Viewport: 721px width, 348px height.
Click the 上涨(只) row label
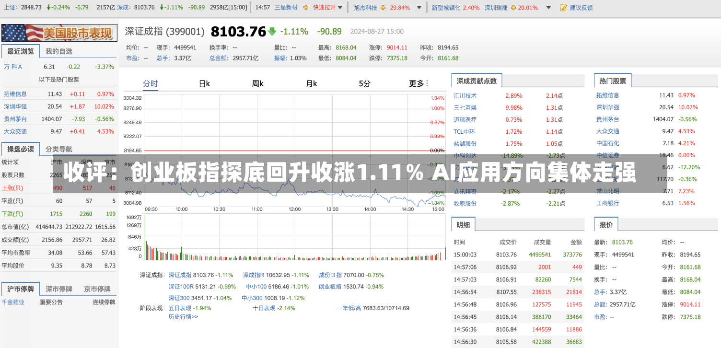click(x=12, y=188)
